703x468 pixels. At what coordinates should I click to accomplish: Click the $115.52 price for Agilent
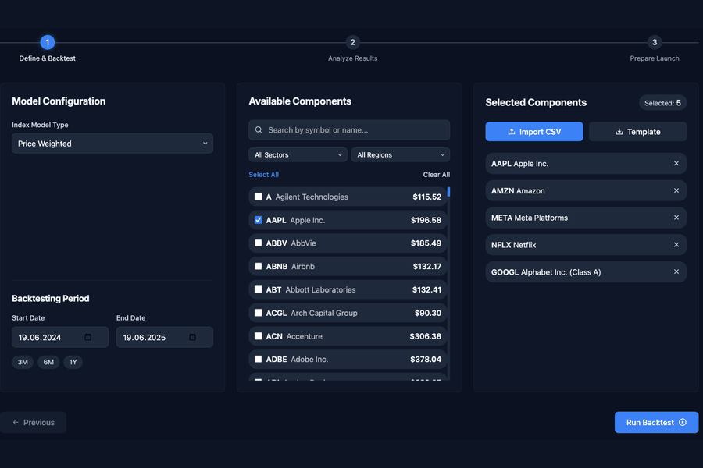pyautogui.click(x=426, y=197)
